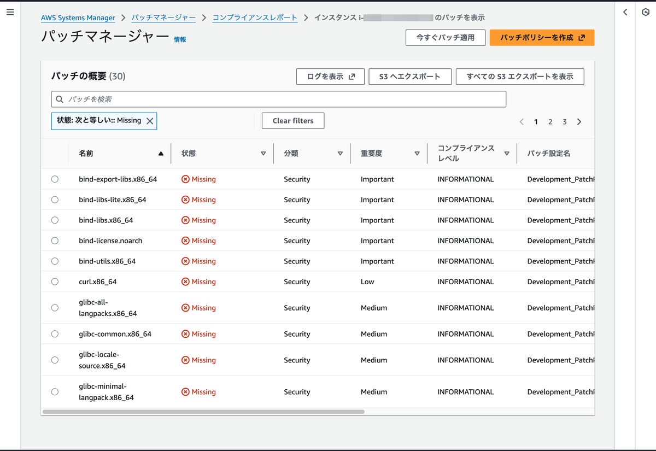
Task: Click Missing status icon for curl.x86_64
Action: click(185, 282)
